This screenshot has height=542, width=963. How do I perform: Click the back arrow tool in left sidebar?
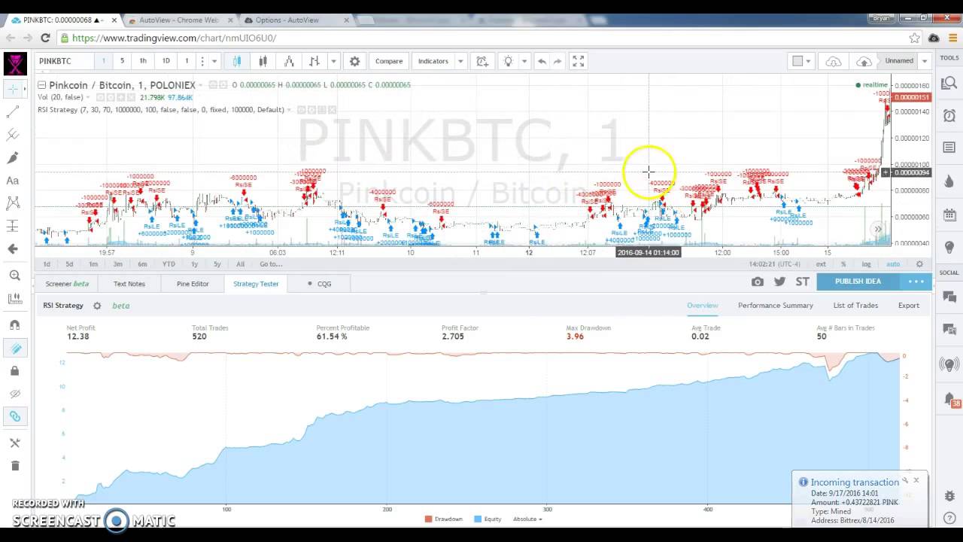(14, 248)
